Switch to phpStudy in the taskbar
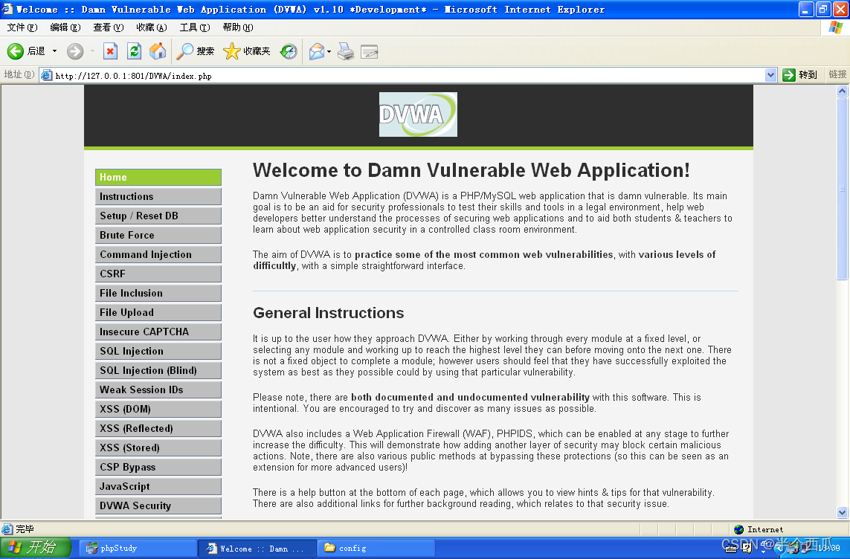 (137, 548)
